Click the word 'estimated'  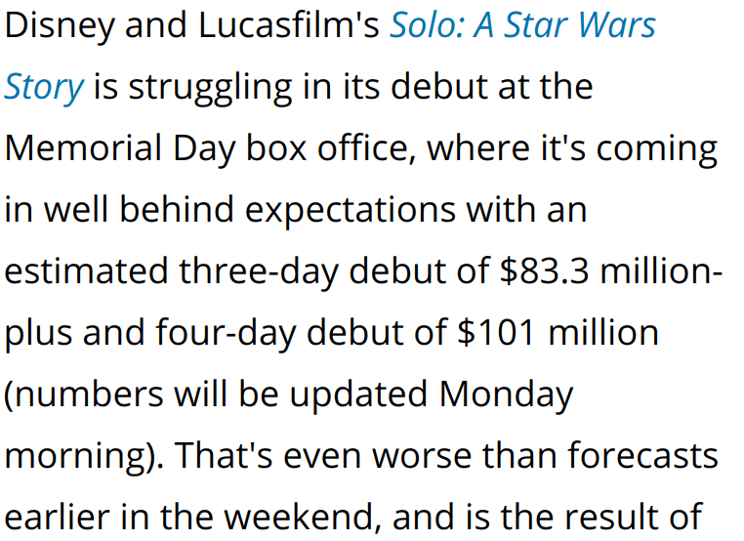pyautogui.click(x=86, y=271)
